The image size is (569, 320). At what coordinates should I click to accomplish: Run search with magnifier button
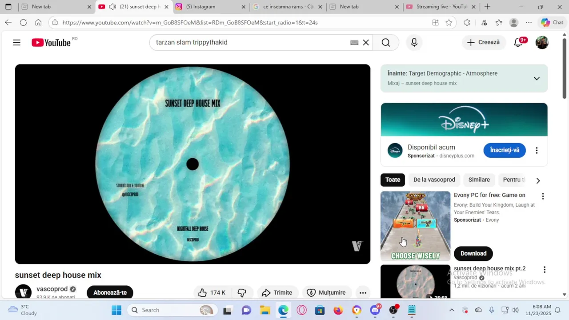[386, 43]
